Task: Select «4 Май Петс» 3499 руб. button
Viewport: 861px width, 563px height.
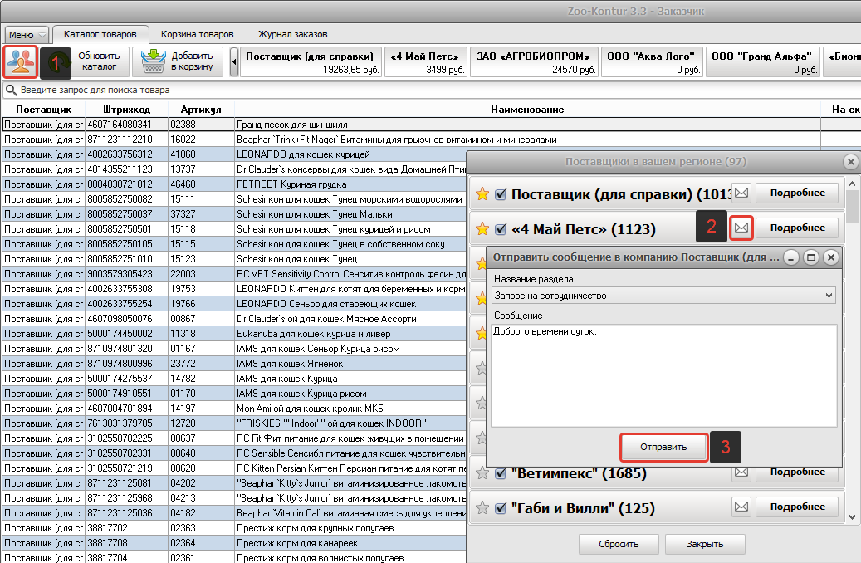Action: [426, 62]
